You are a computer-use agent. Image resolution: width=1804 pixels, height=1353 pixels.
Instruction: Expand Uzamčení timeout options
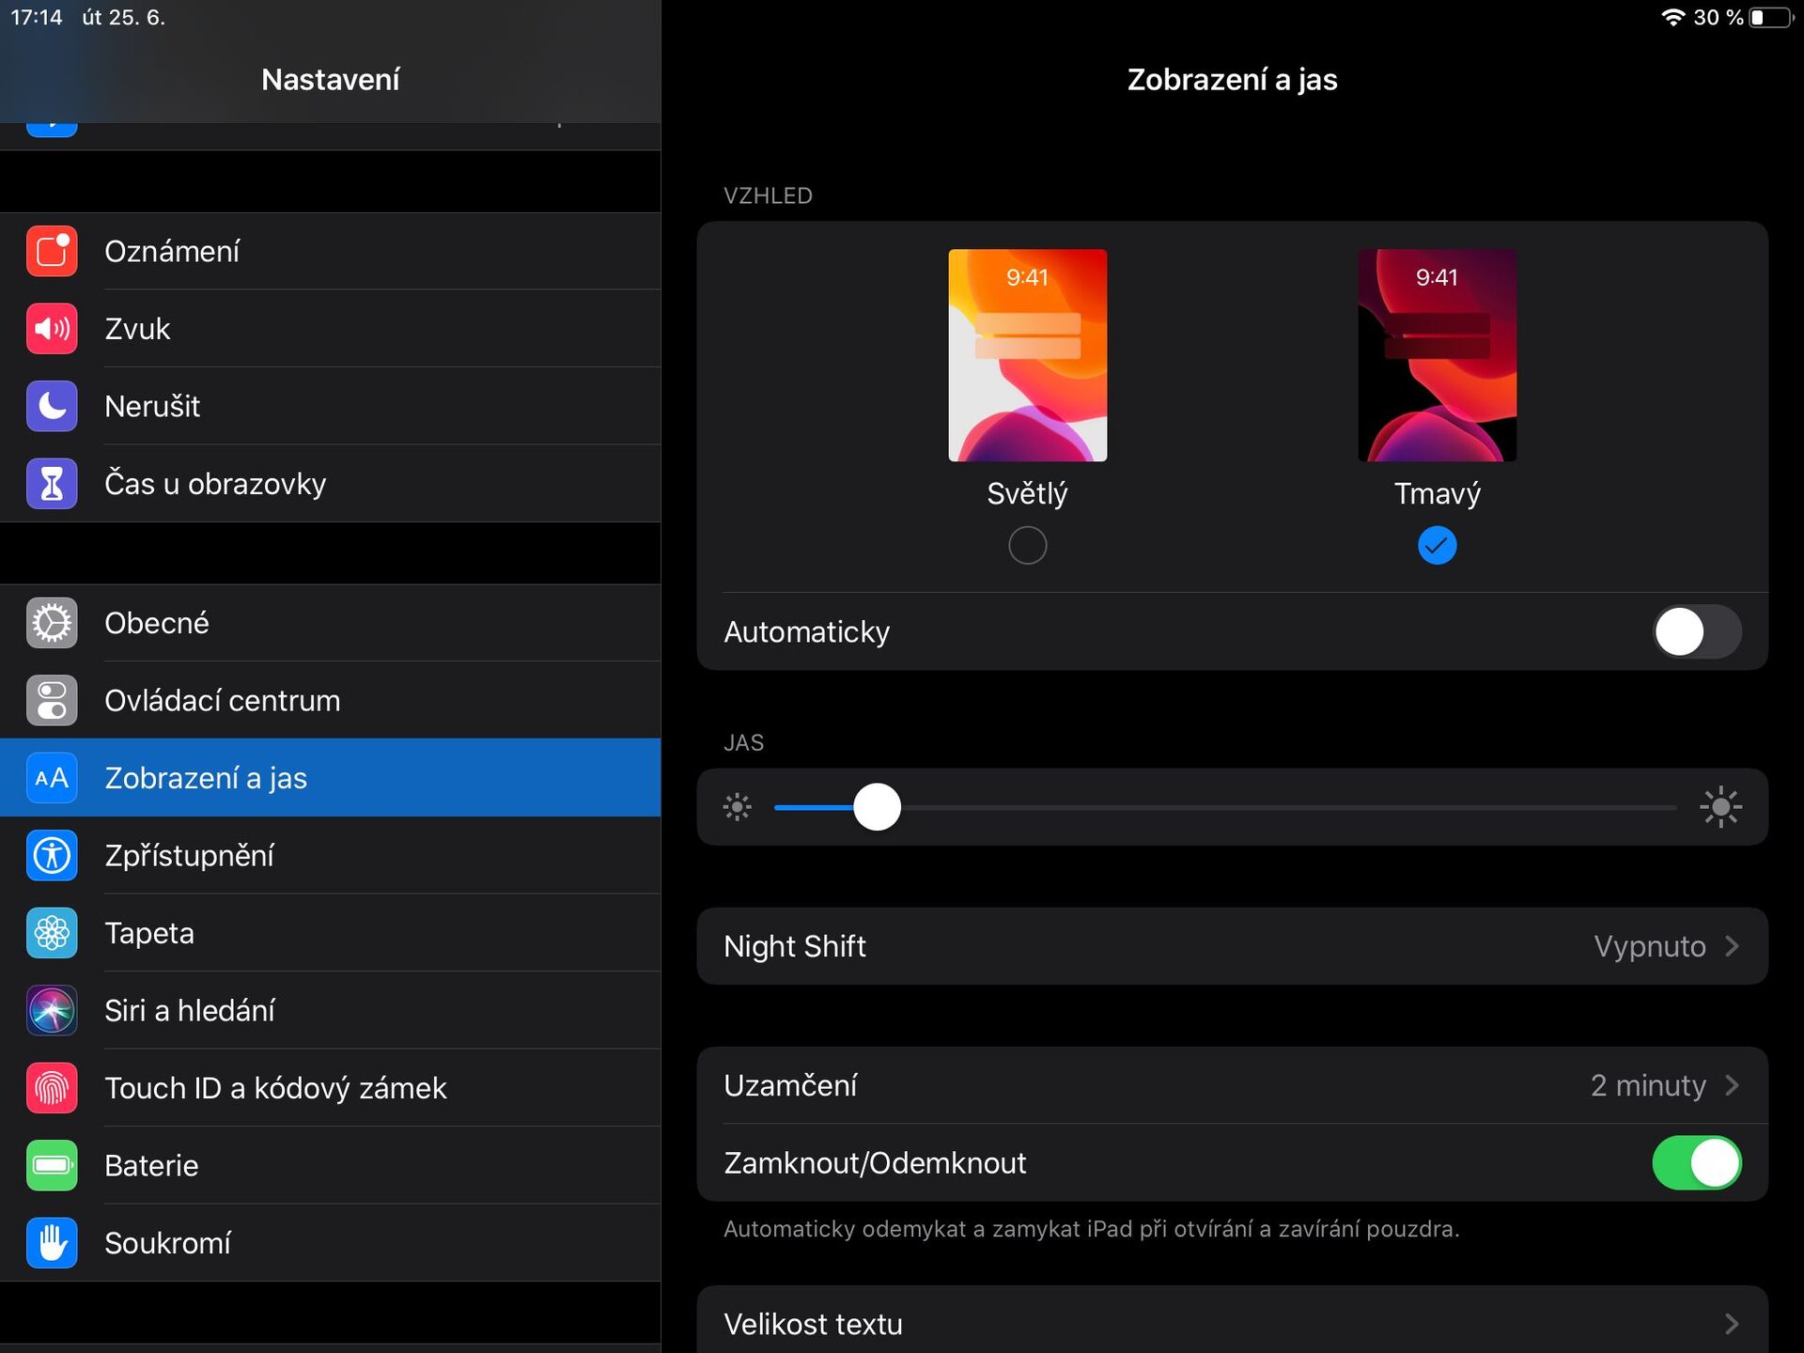pyautogui.click(x=1732, y=1085)
